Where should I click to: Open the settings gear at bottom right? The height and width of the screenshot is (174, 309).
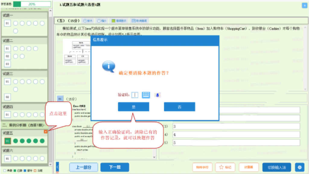point(300,167)
